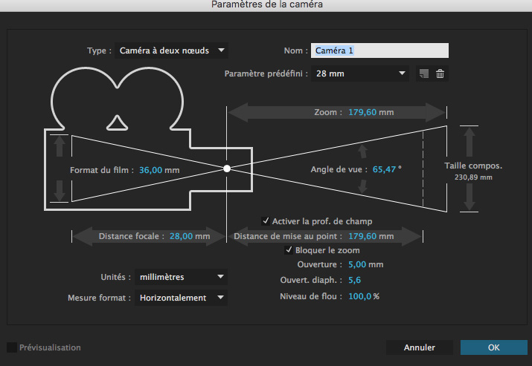Click the Ouverture label
This screenshot has height=366, width=532.
click(320, 264)
